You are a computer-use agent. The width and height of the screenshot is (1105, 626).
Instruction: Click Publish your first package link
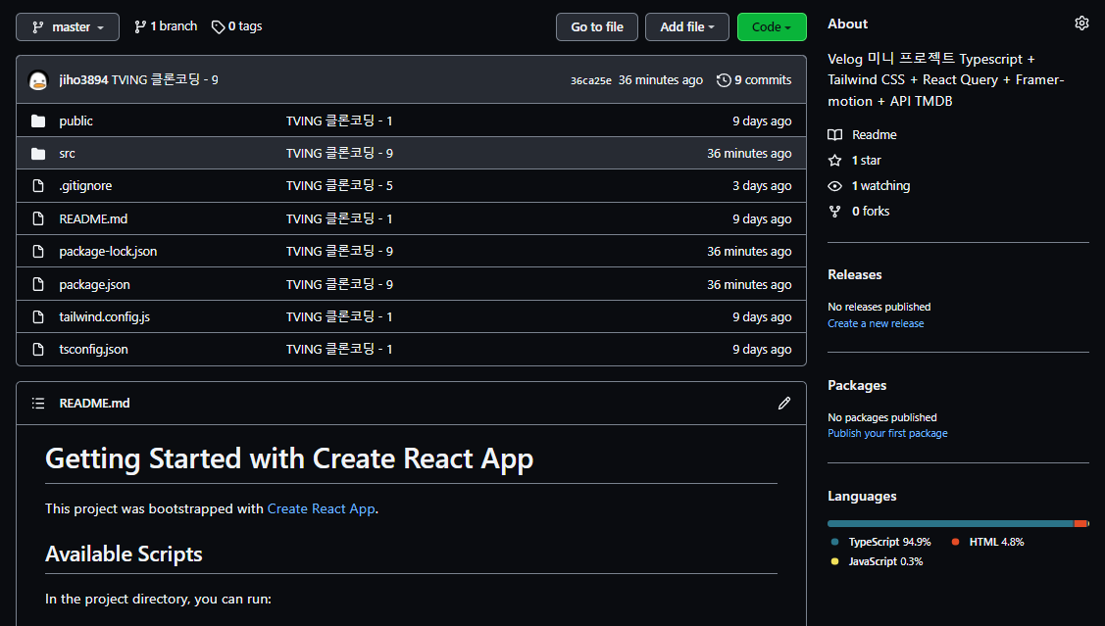887,434
